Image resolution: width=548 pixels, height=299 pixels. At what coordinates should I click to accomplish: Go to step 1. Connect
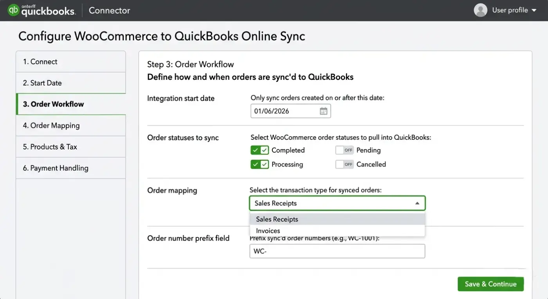(71, 61)
